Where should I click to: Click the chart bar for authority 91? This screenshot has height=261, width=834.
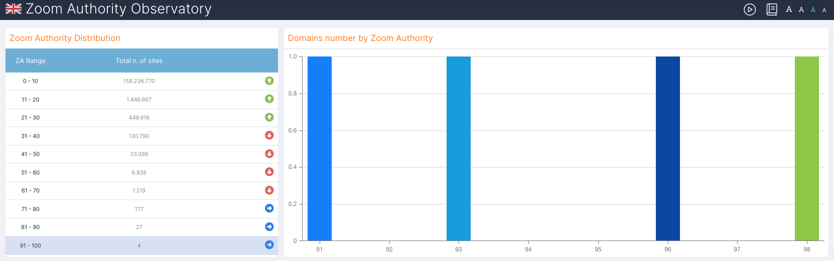click(320, 148)
